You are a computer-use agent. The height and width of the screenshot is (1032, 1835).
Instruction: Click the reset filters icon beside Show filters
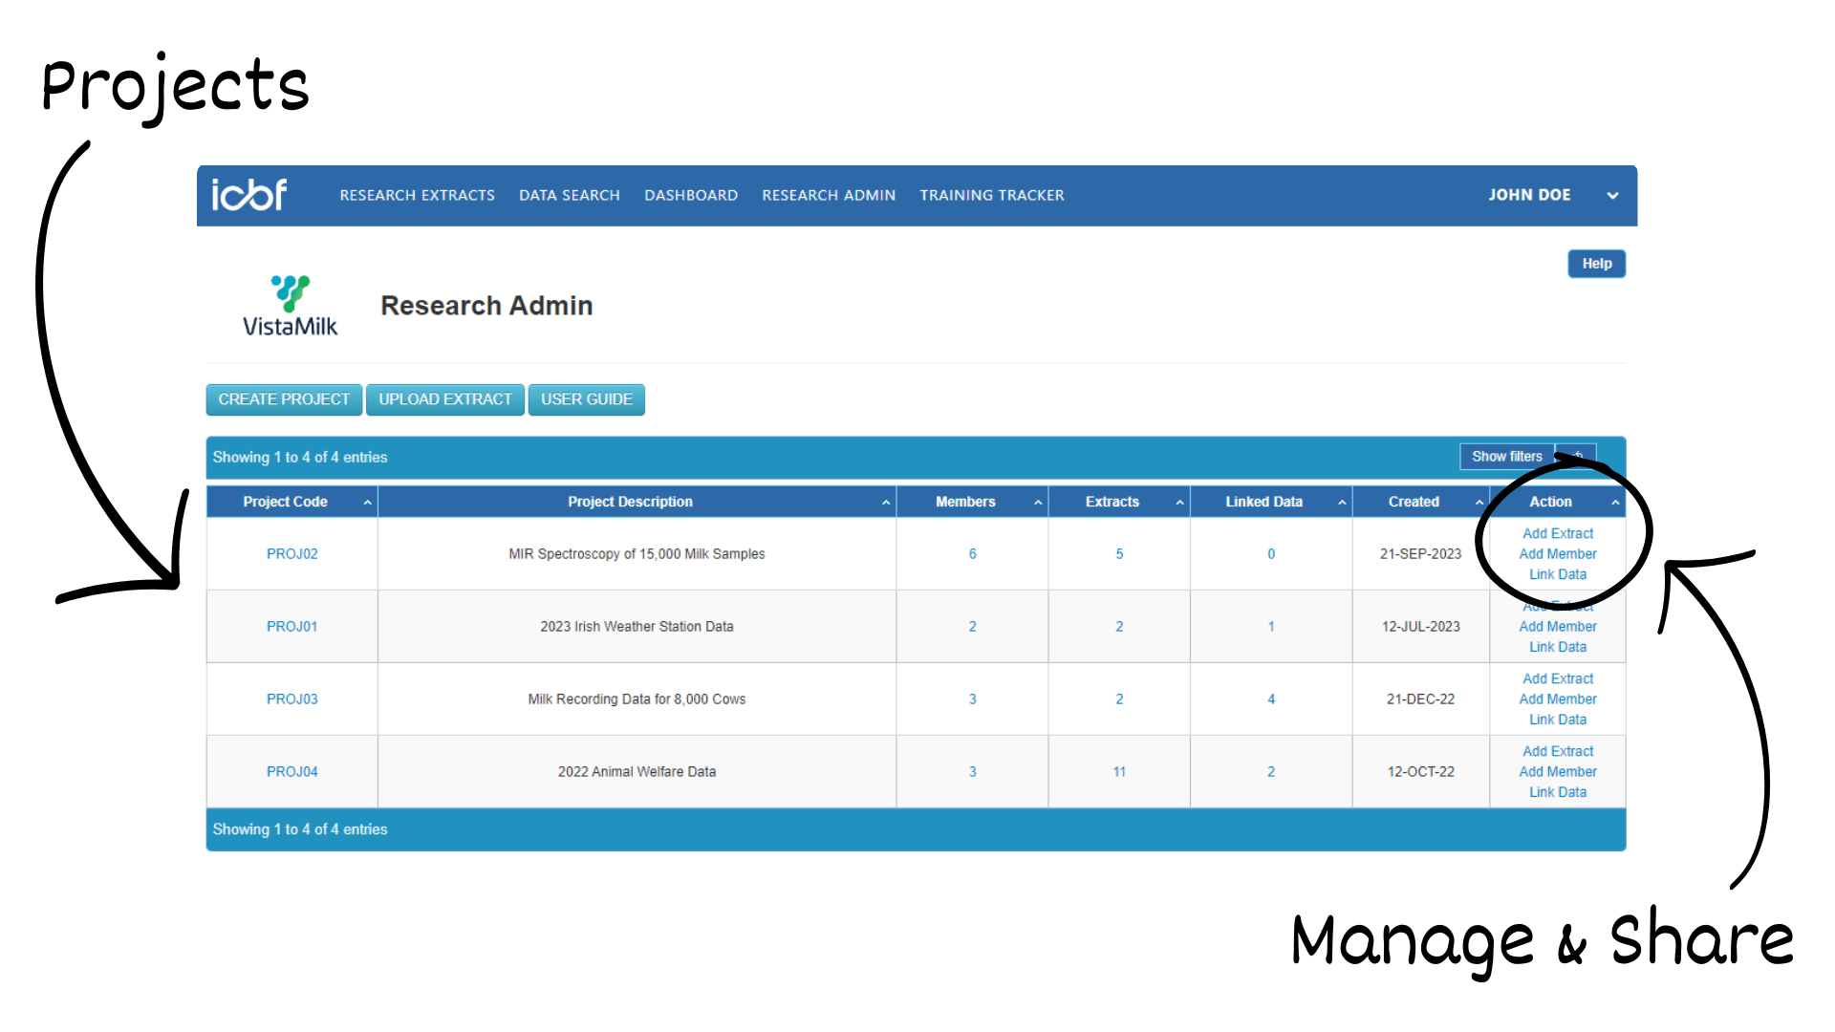1577,456
